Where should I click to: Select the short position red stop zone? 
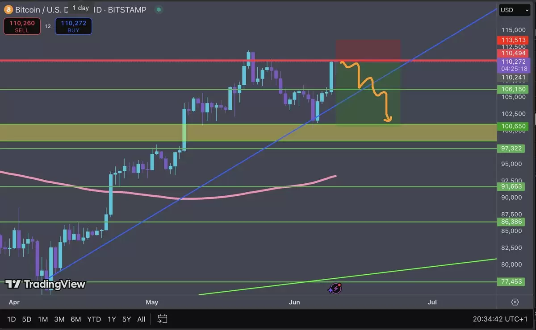(368, 50)
